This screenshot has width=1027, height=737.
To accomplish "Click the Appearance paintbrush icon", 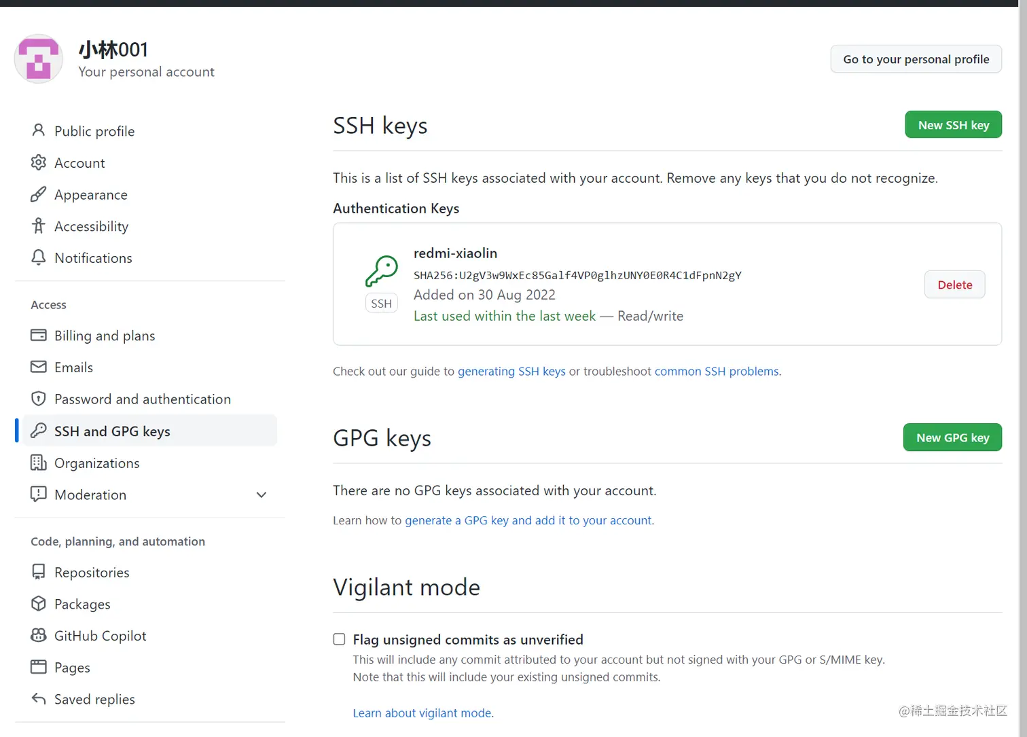I will click(x=39, y=194).
